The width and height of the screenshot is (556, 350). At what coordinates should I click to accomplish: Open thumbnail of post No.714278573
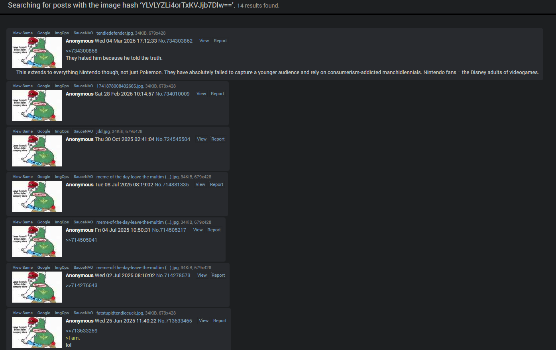click(x=37, y=287)
